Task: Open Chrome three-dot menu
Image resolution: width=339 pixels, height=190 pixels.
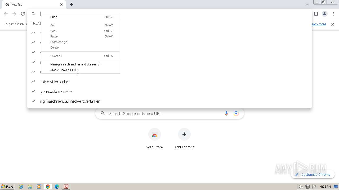Action: pos(333,14)
